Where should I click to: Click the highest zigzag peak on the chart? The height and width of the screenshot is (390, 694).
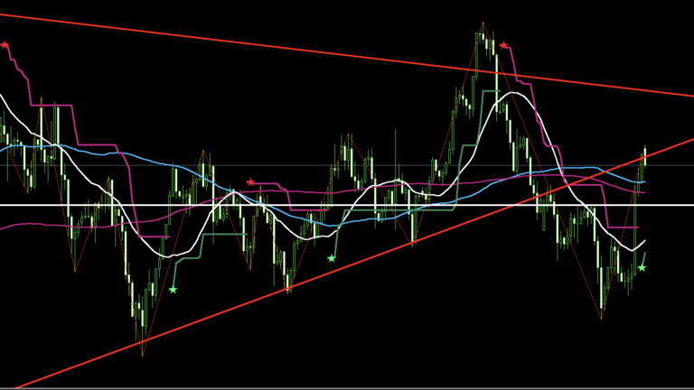[x=483, y=22]
